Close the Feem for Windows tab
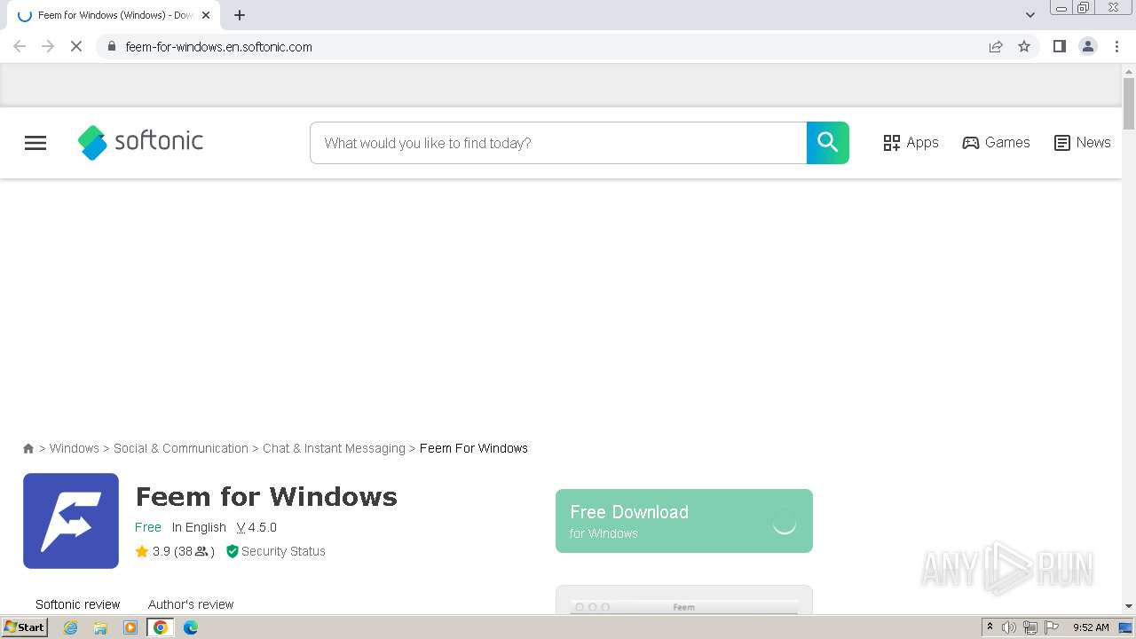The image size is (1136, 639). point(206,15)
